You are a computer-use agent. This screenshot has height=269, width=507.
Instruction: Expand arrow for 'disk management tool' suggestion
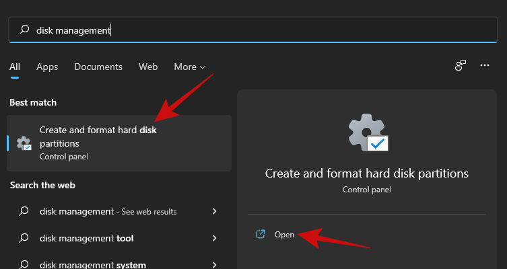[x=214, y=238]
